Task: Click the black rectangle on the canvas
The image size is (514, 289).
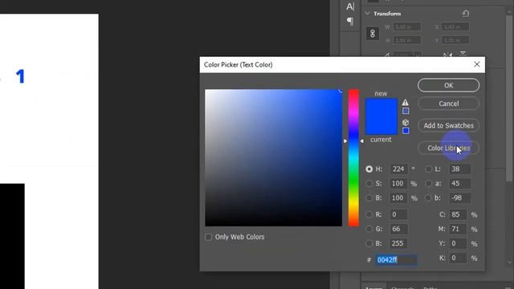Action: pyautogui.click(x=12, y=236)
